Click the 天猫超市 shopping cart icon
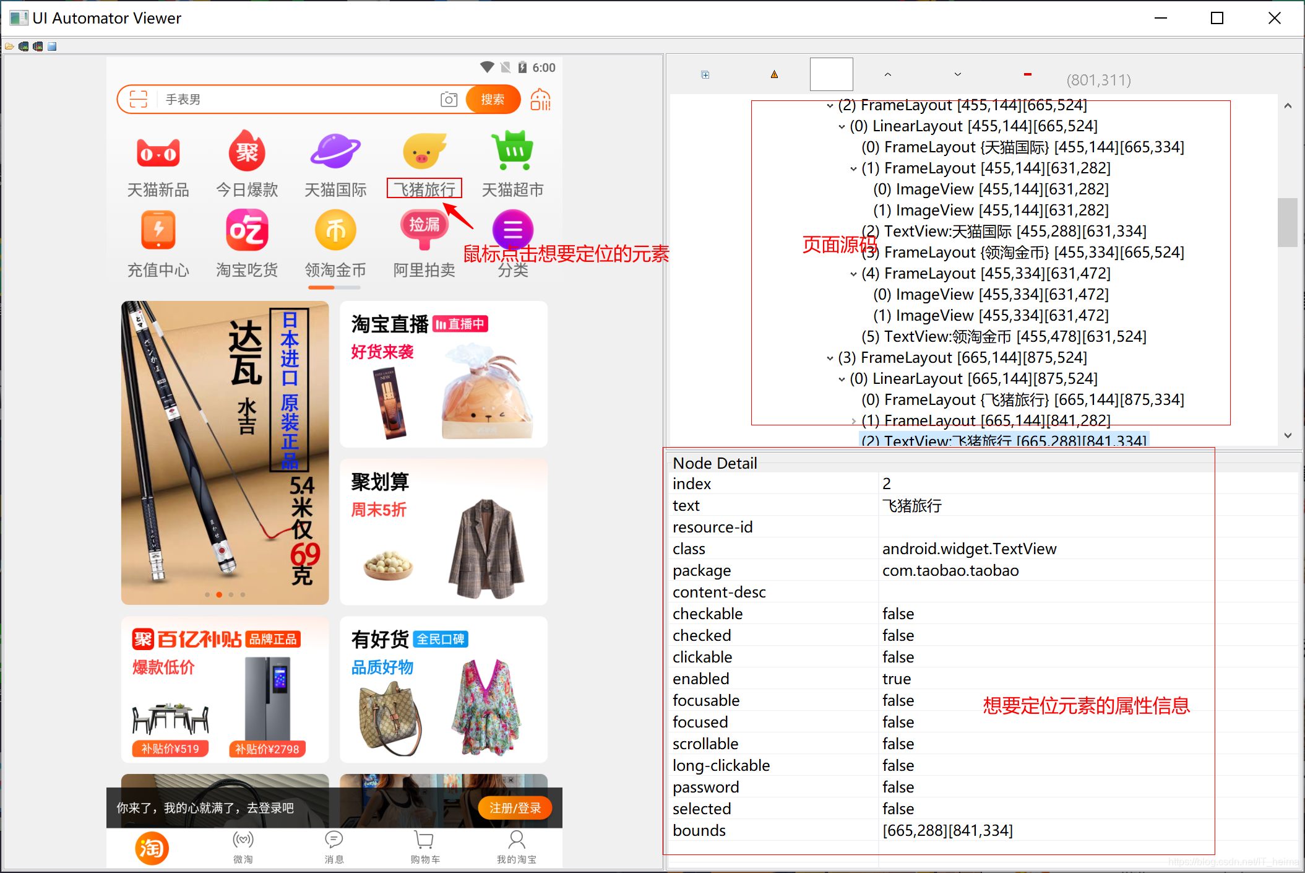Screen dimensions: 1305x873 coord(513,150)
